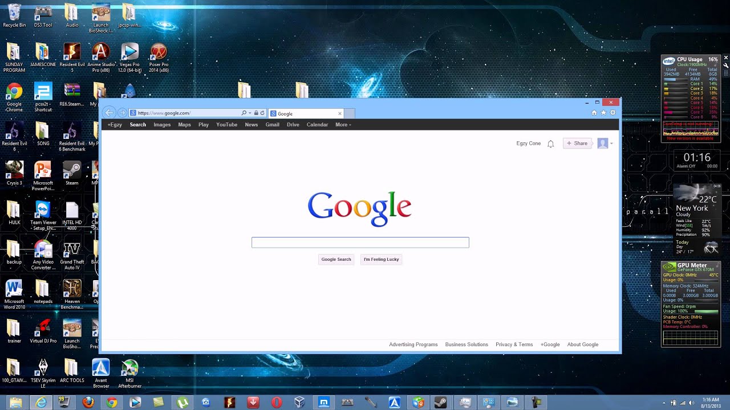Open Calendar from the Google bar
This screenshot has width=730, height=410.
(x=317, y=125)
